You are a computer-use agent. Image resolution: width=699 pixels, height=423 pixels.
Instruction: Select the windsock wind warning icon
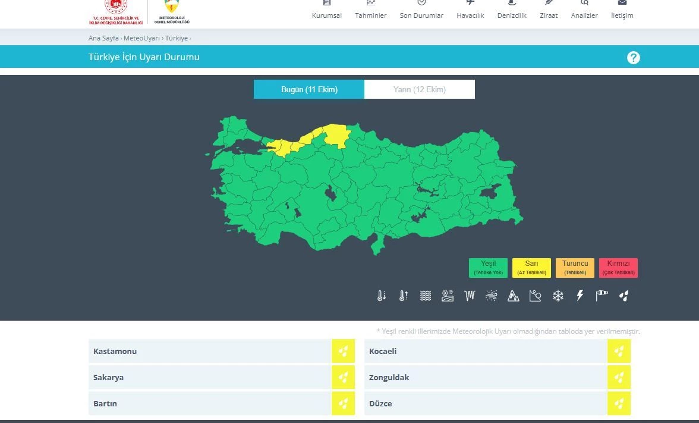click(x=602, y=296)
